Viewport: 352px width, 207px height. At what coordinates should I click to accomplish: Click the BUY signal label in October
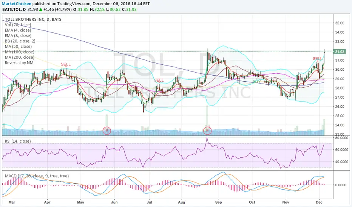(256, 82)
